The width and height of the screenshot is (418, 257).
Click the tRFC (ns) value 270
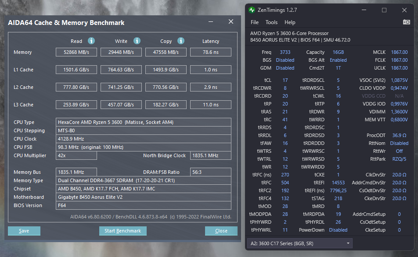(x=285, y=175)
